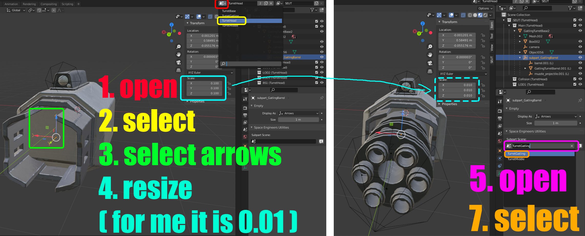Collapse the Transform panel in left screenshot
This screenshot has width=585, height=236.
[x=187, y=23]
